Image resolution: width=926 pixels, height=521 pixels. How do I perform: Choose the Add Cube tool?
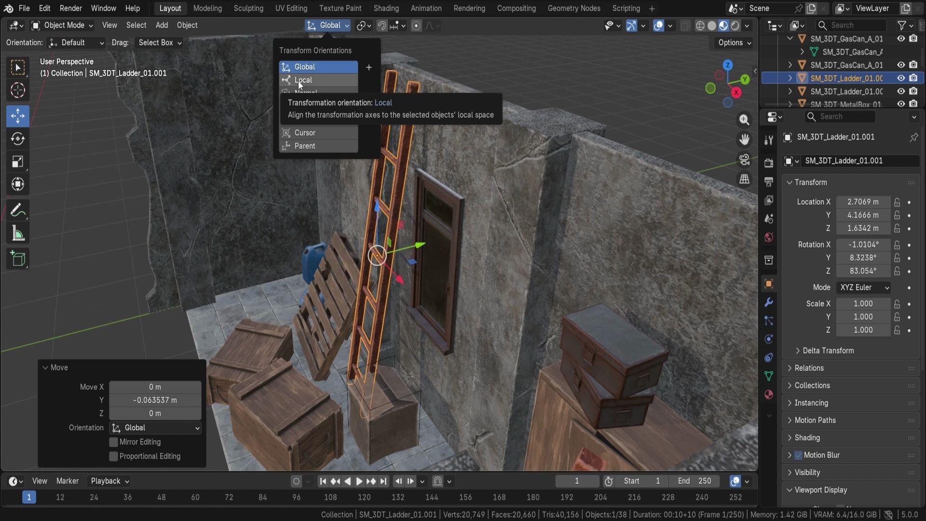click(x=18, y=259)
